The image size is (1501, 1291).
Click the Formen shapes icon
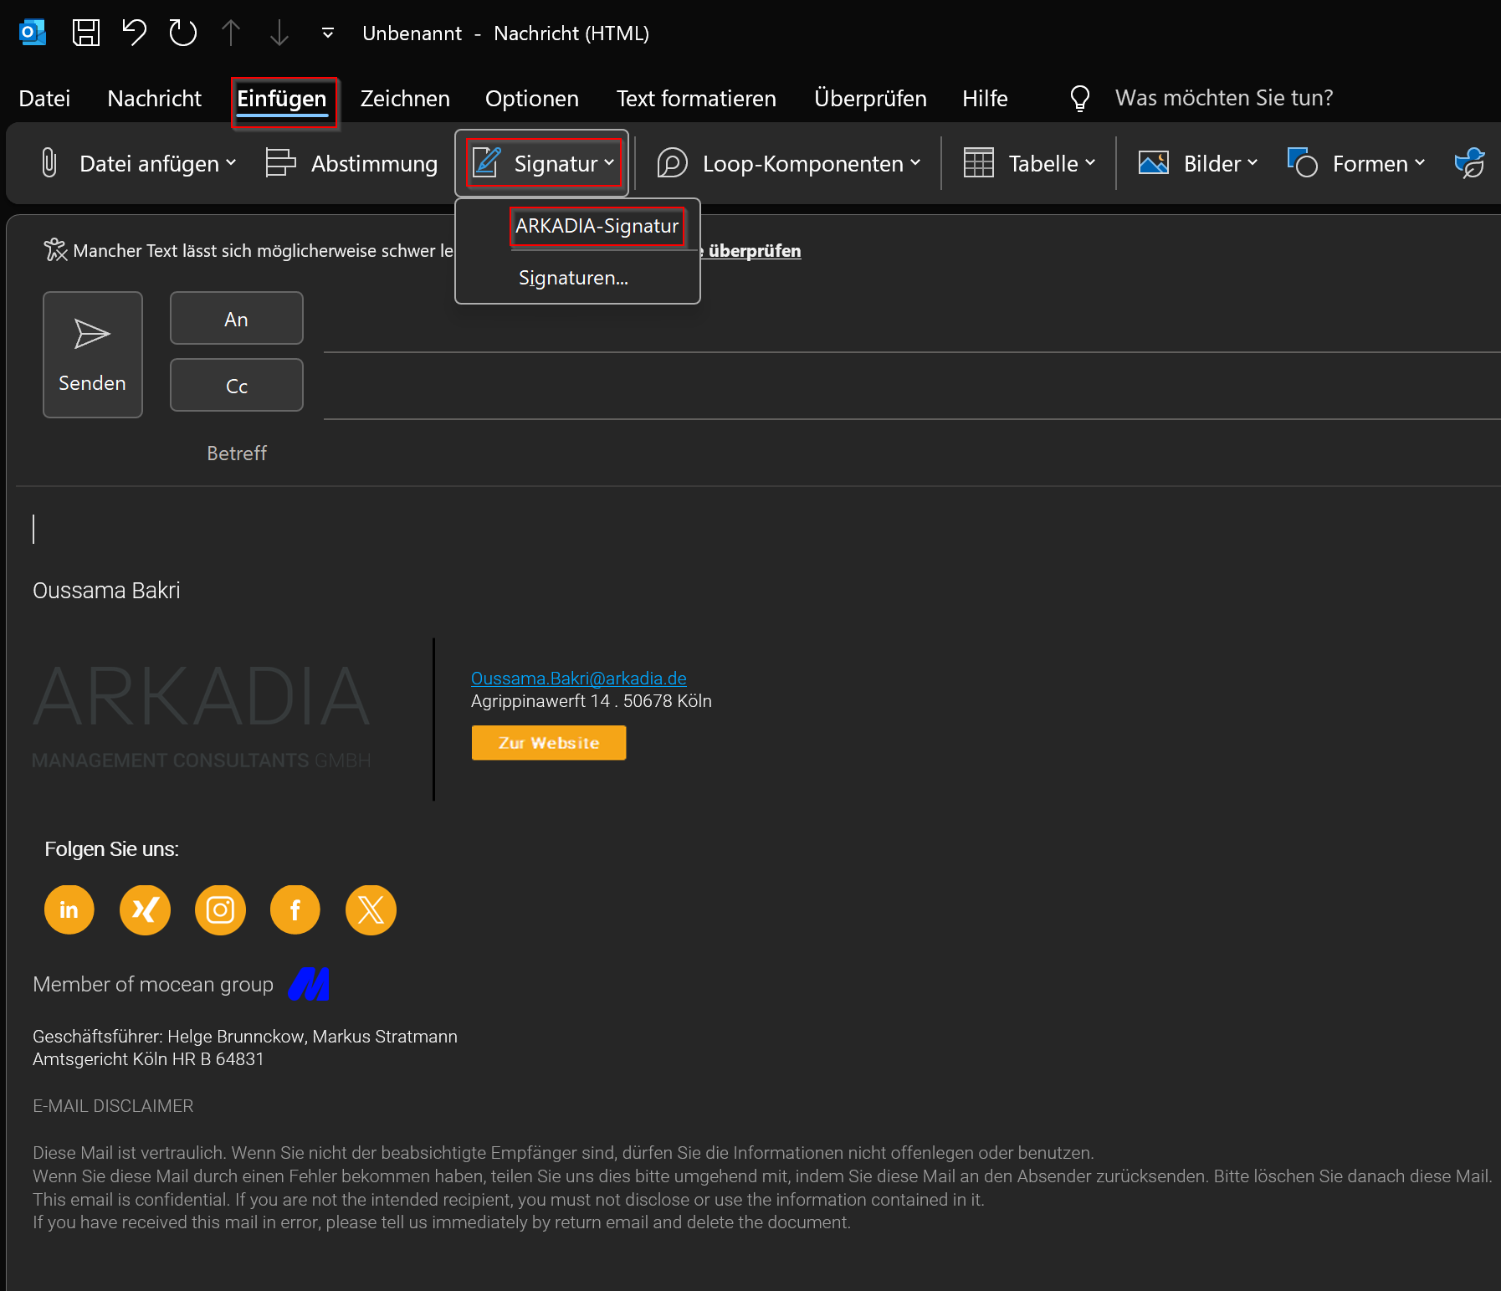(1302, 163)
